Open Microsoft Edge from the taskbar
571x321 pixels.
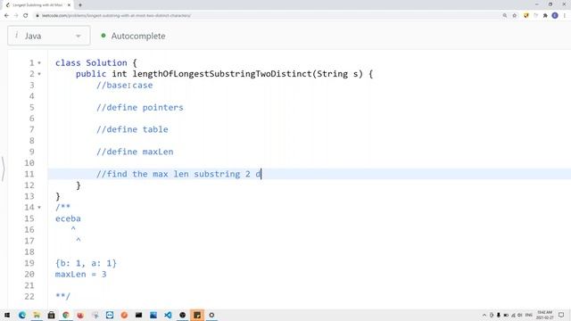tap(22, 315)
